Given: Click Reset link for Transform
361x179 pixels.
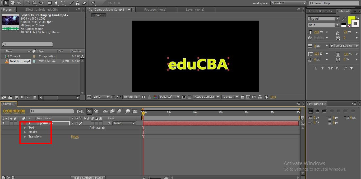Looking at the screenshot, I should (x=75, y=136).
